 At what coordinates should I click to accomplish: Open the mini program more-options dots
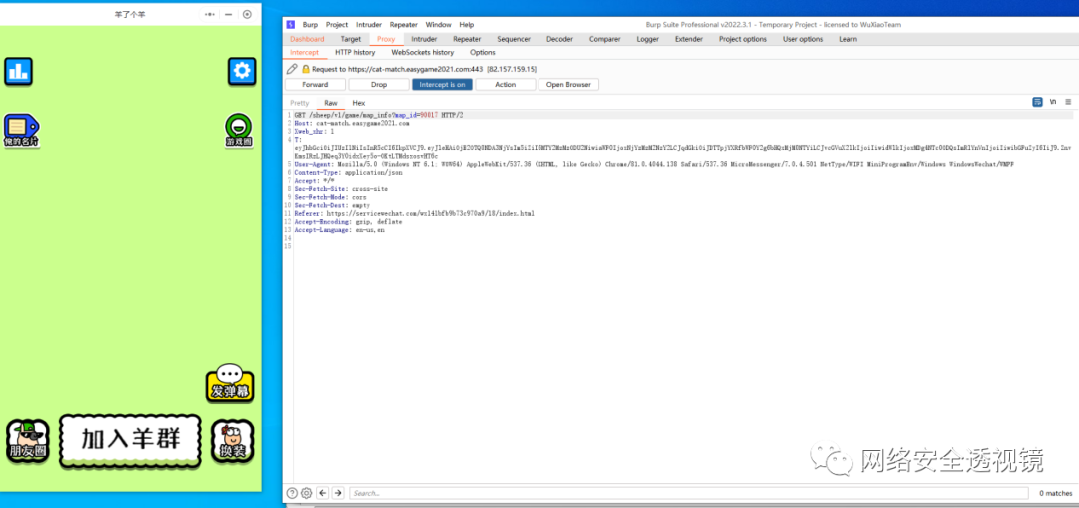[x=210, y=14]
